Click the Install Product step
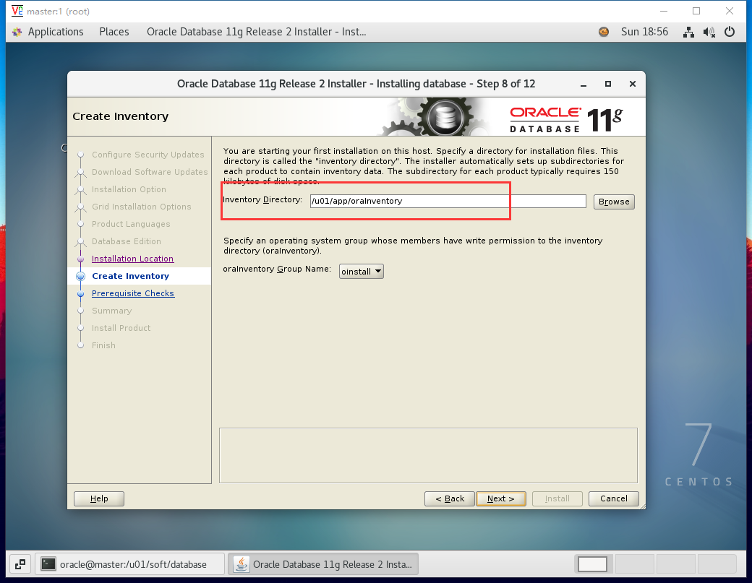 click(x=121, y=328)
